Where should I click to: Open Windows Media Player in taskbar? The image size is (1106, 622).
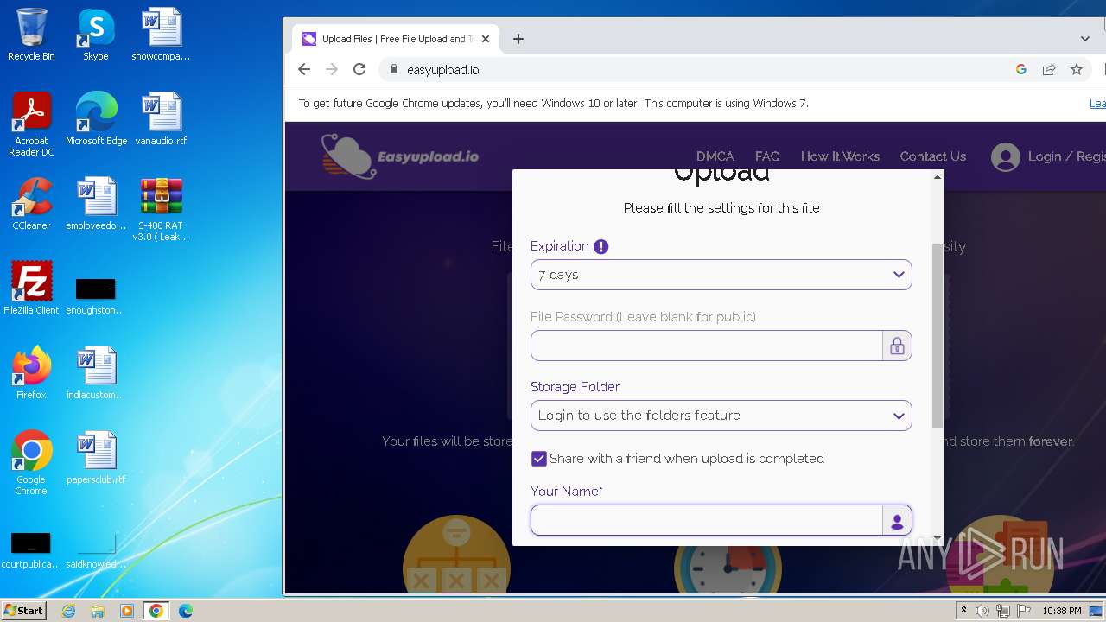click(x=127, y=611)
